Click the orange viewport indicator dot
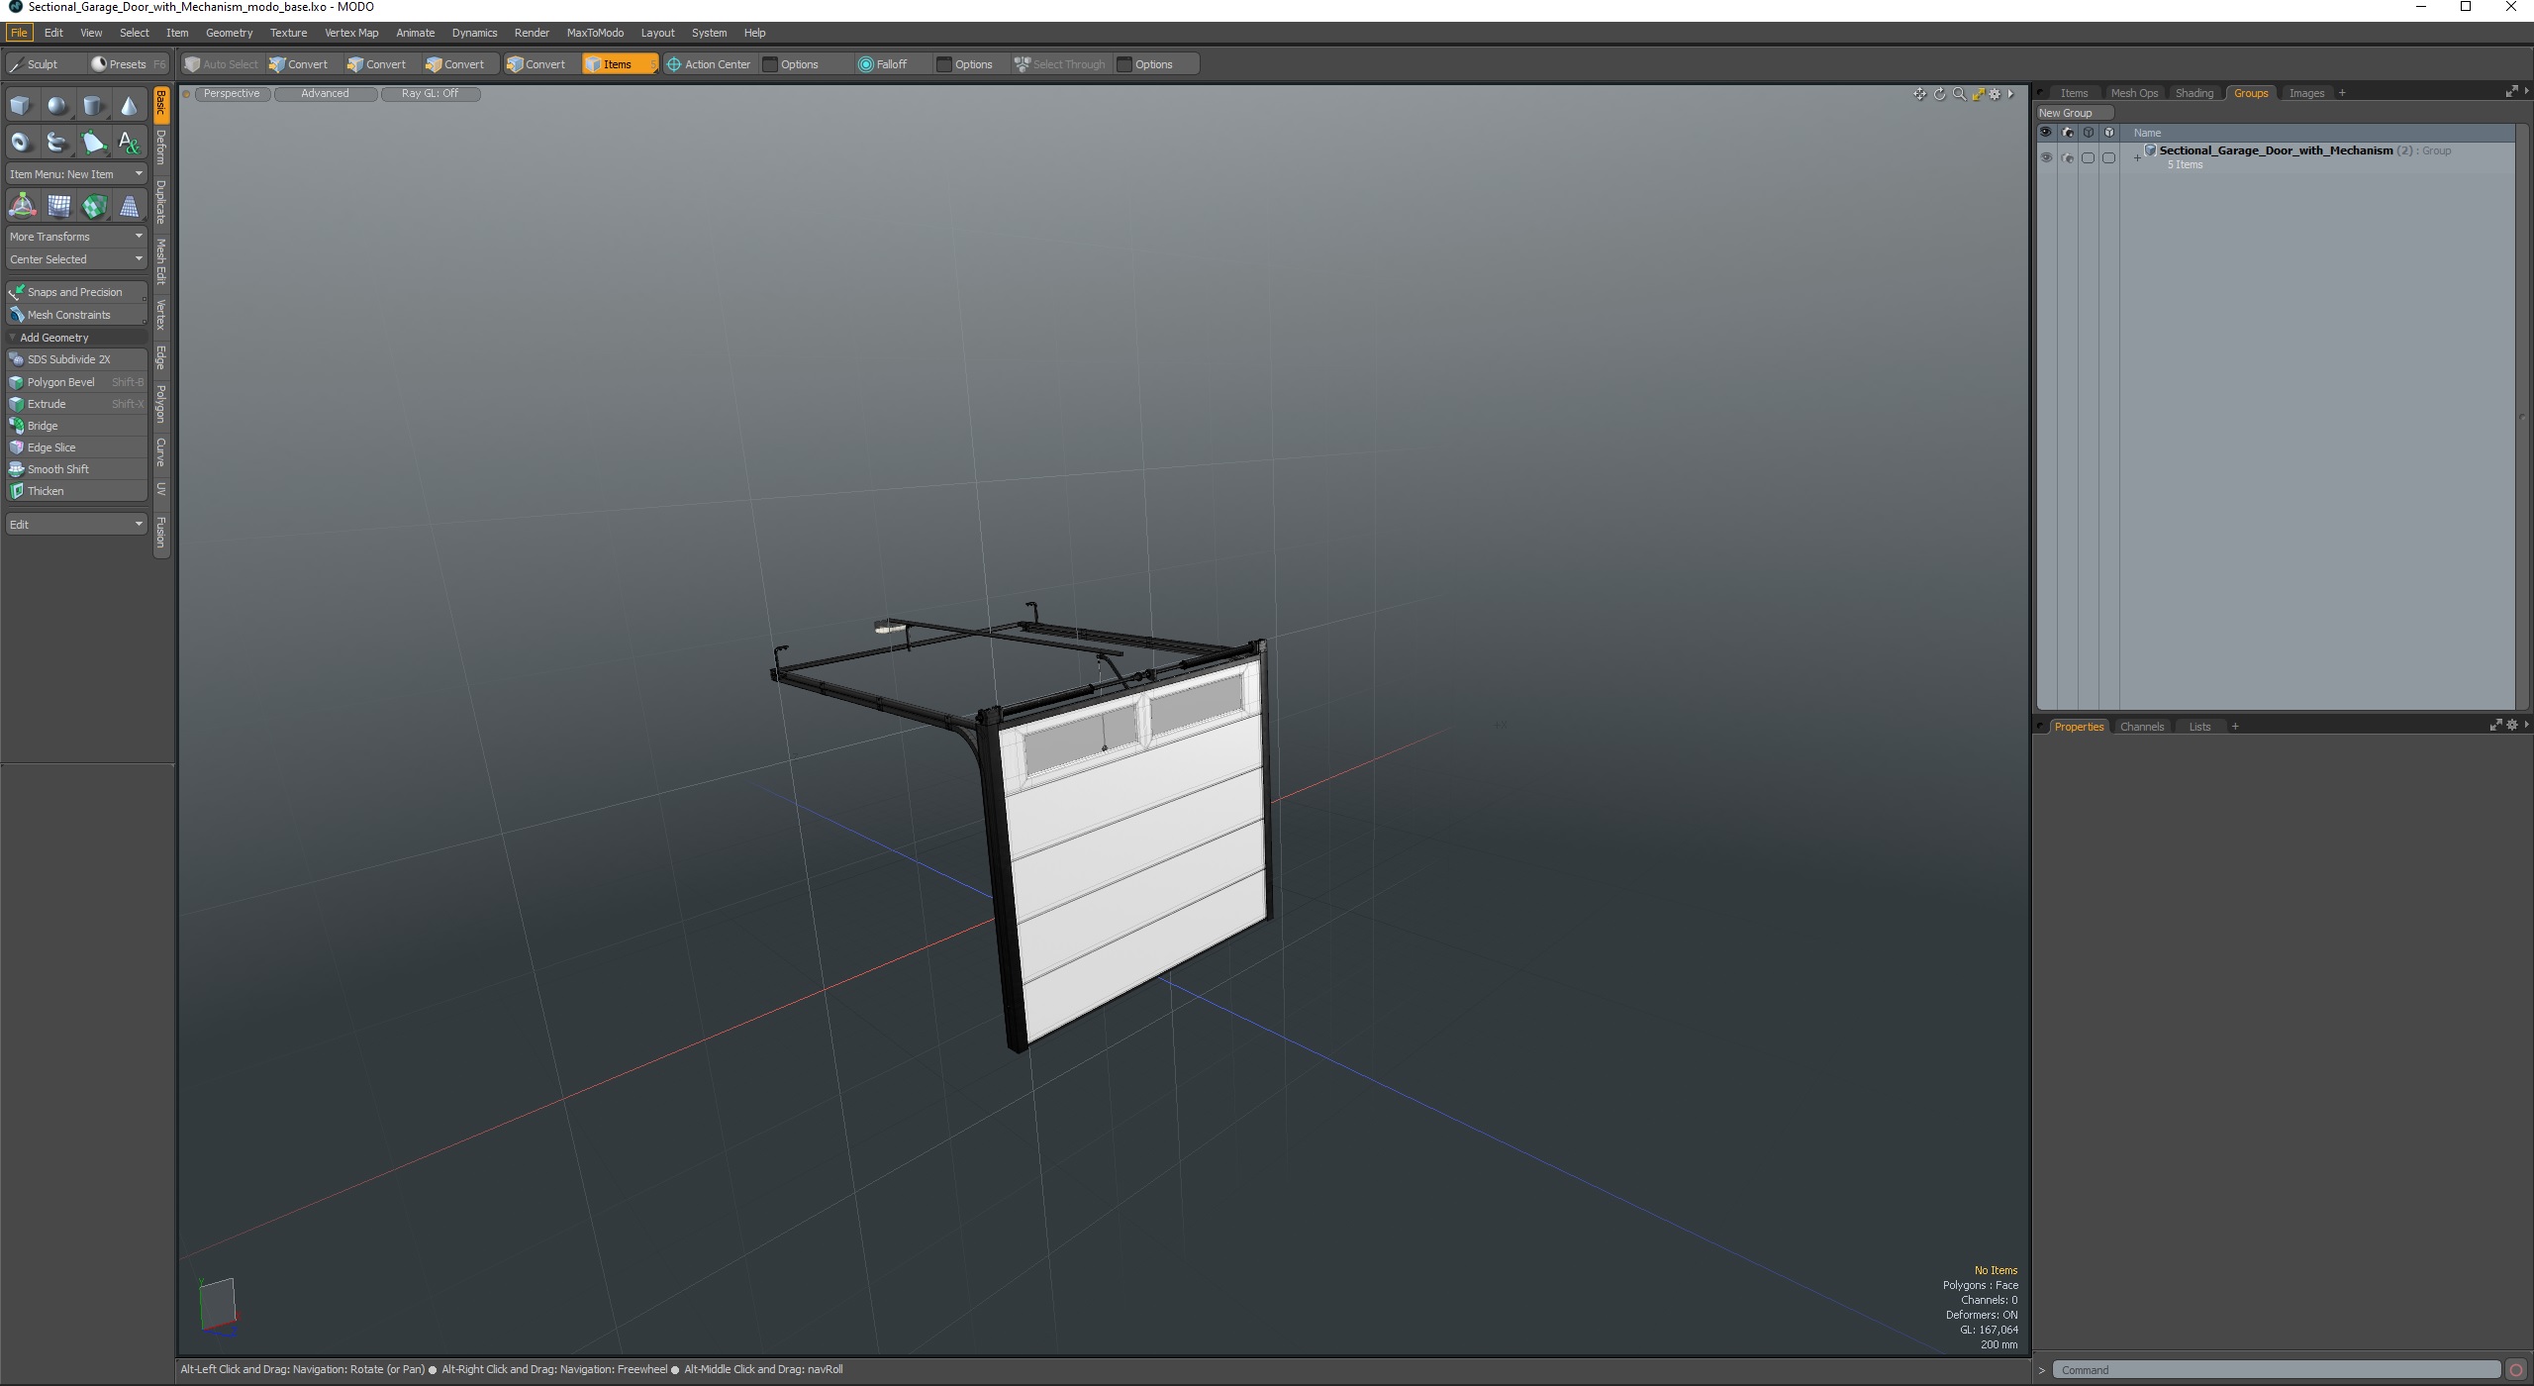 click(186, 95)
